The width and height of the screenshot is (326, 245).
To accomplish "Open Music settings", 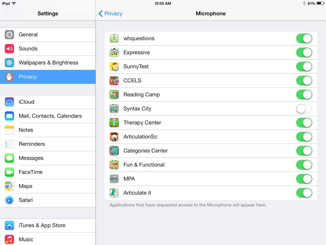I will tap(48, 239).
